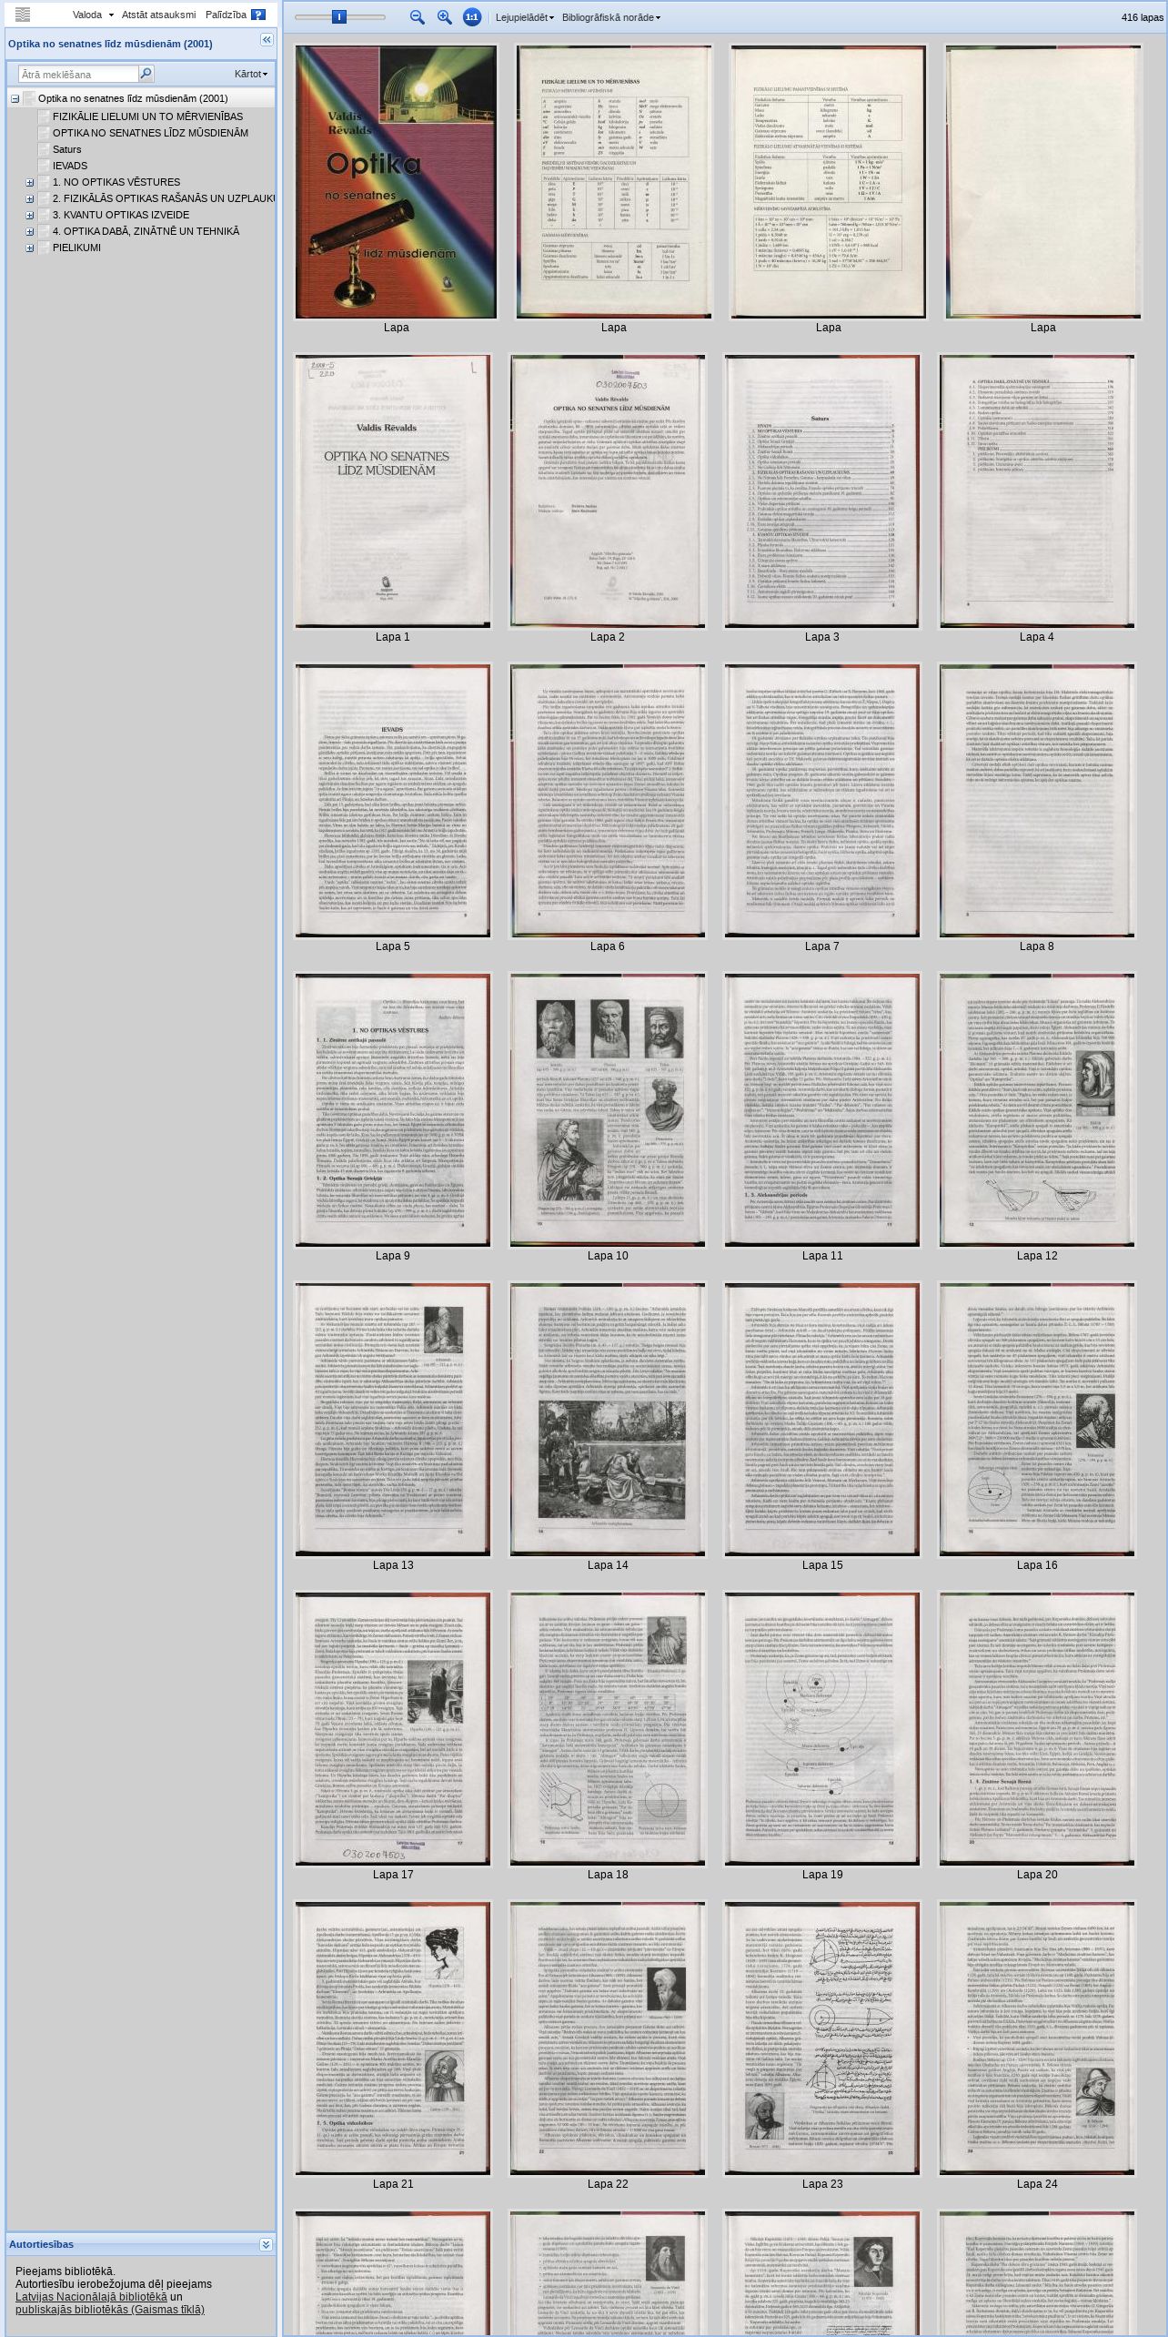Image resolution: width=1168 pixels, height=2337 pixels.
Task: Open the Lejupielādēt download dropdown
Action: click(524, 17)
